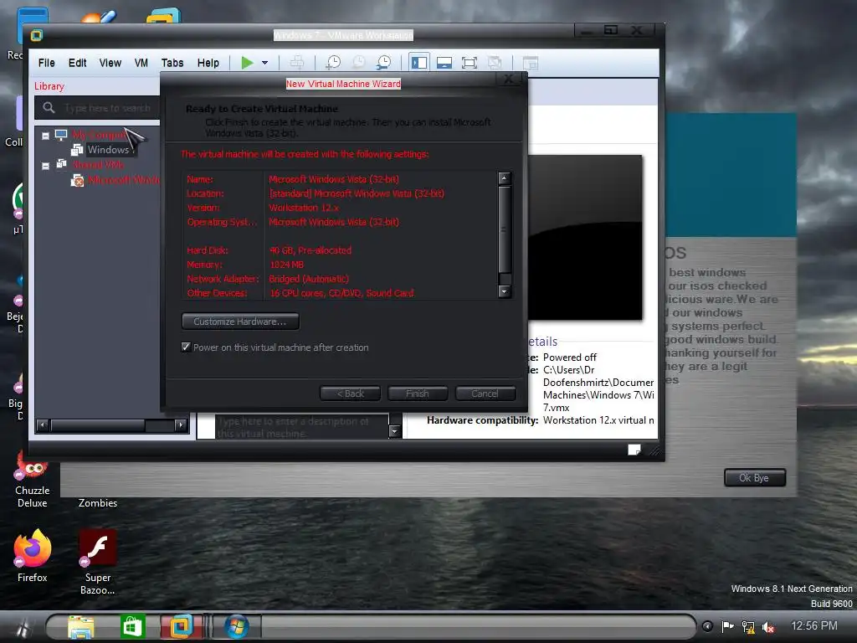This screenshot has width=857, height=643.
Task: Open Windows Store from taskbar
Action: point(132,626)
